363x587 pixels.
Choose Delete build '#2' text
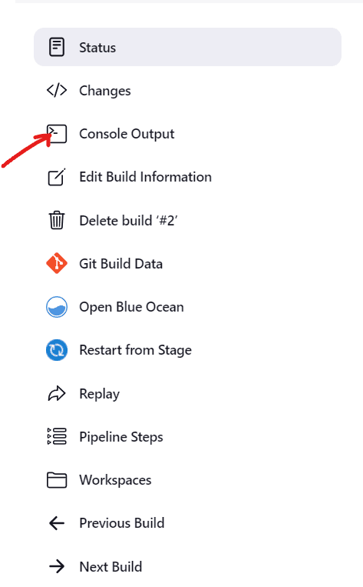coord(128,221)
